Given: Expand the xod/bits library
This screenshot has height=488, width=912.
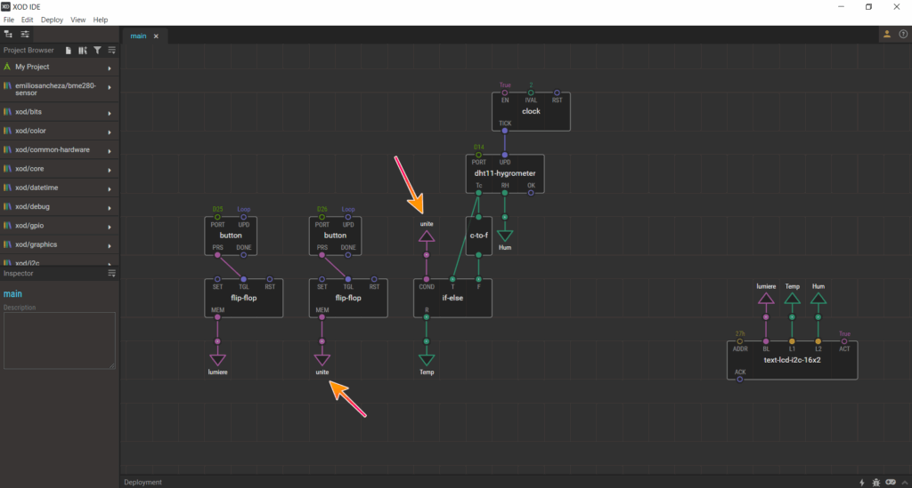Looking at the screenshot, I should pos(110,113).
